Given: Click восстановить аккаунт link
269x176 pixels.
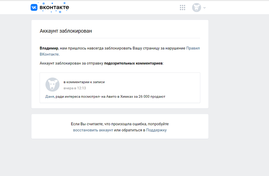Looking at the screenshot, I should coord(93,130).
